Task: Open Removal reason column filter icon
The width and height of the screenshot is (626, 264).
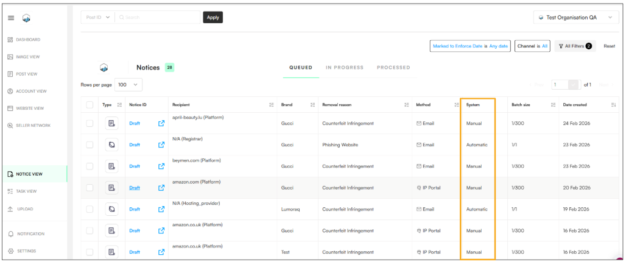Action: [406, 105]
